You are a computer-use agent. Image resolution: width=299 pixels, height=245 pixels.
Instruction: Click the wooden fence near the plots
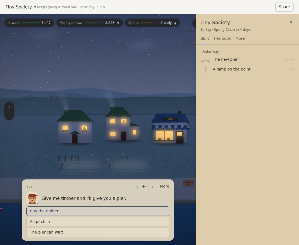pyautogui.click(x=69, y=158)
